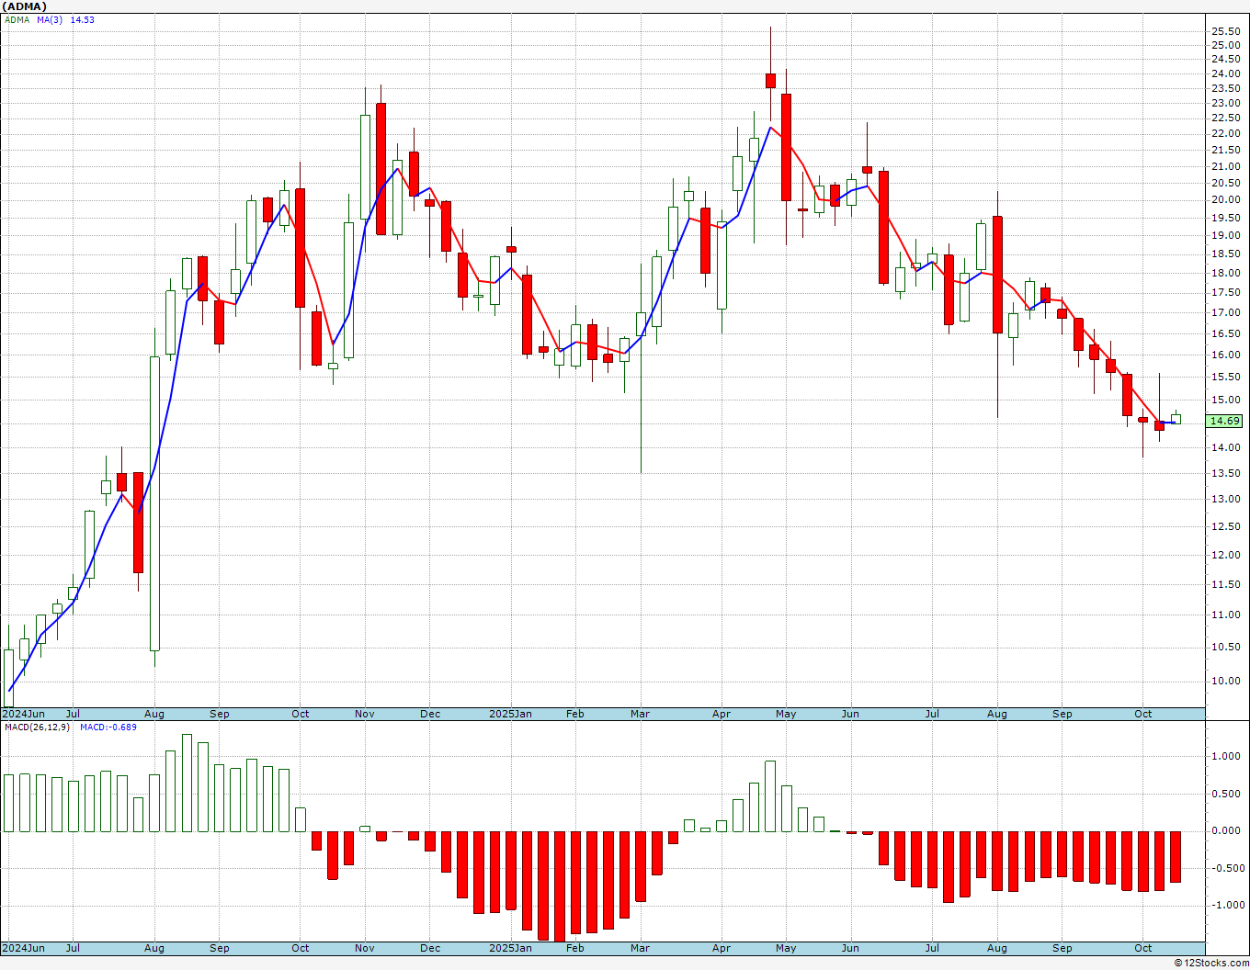
Task: Click the 21.00 price axis label
Action: click(x=1225, y=166)
